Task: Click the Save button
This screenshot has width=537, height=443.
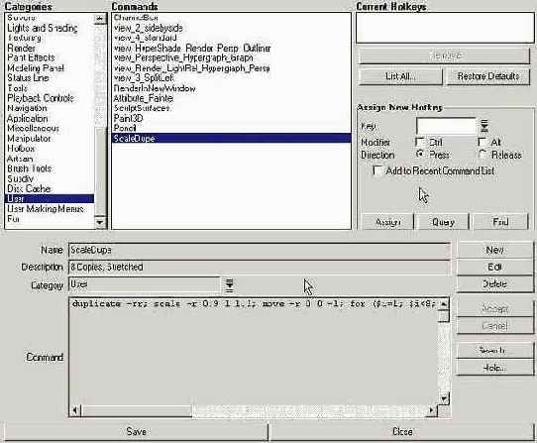Action: 136,432
